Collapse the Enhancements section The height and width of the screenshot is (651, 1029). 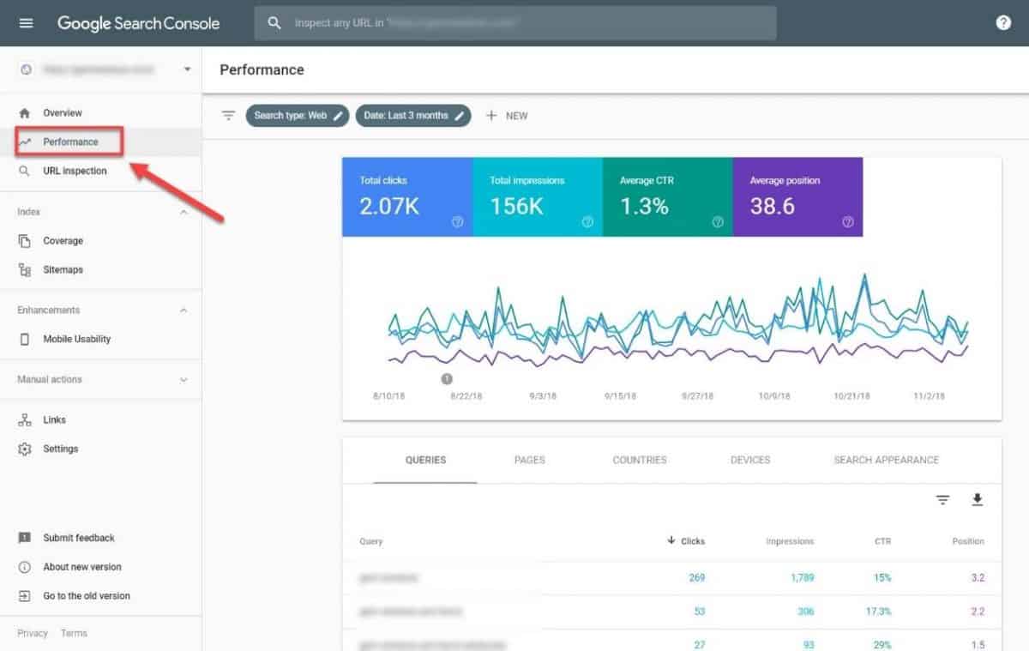tap(184, 310)
